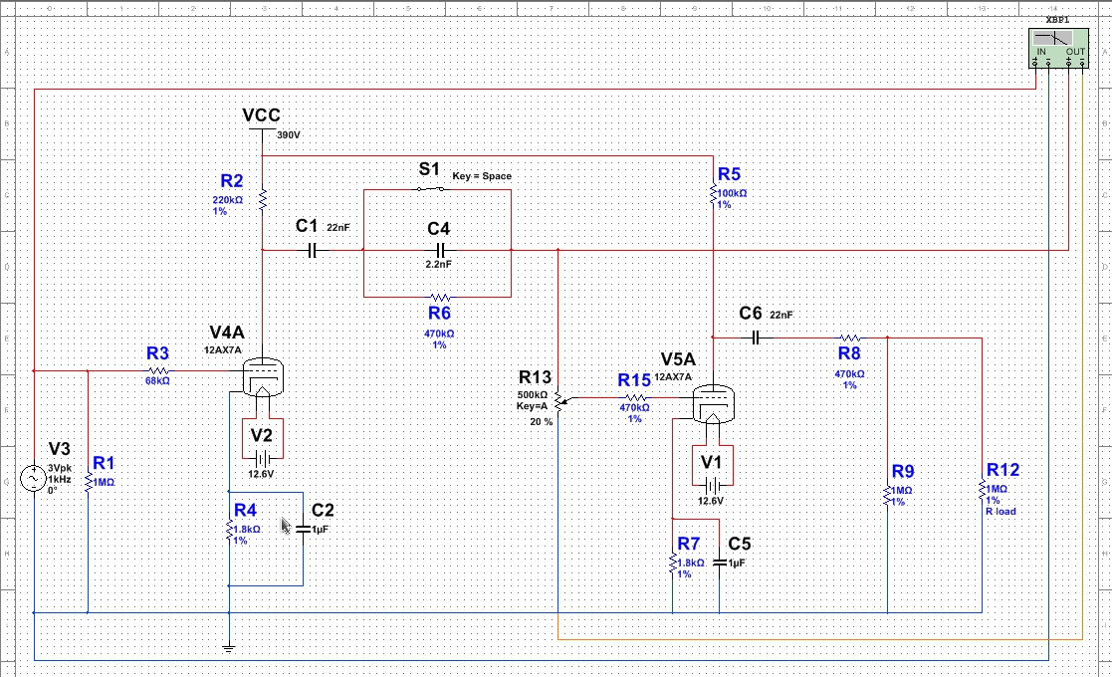Image resolution: width=1112 pixels, height=677 pixels.
Task: Click the ground symbol below R4
Action: coord(229,648)
